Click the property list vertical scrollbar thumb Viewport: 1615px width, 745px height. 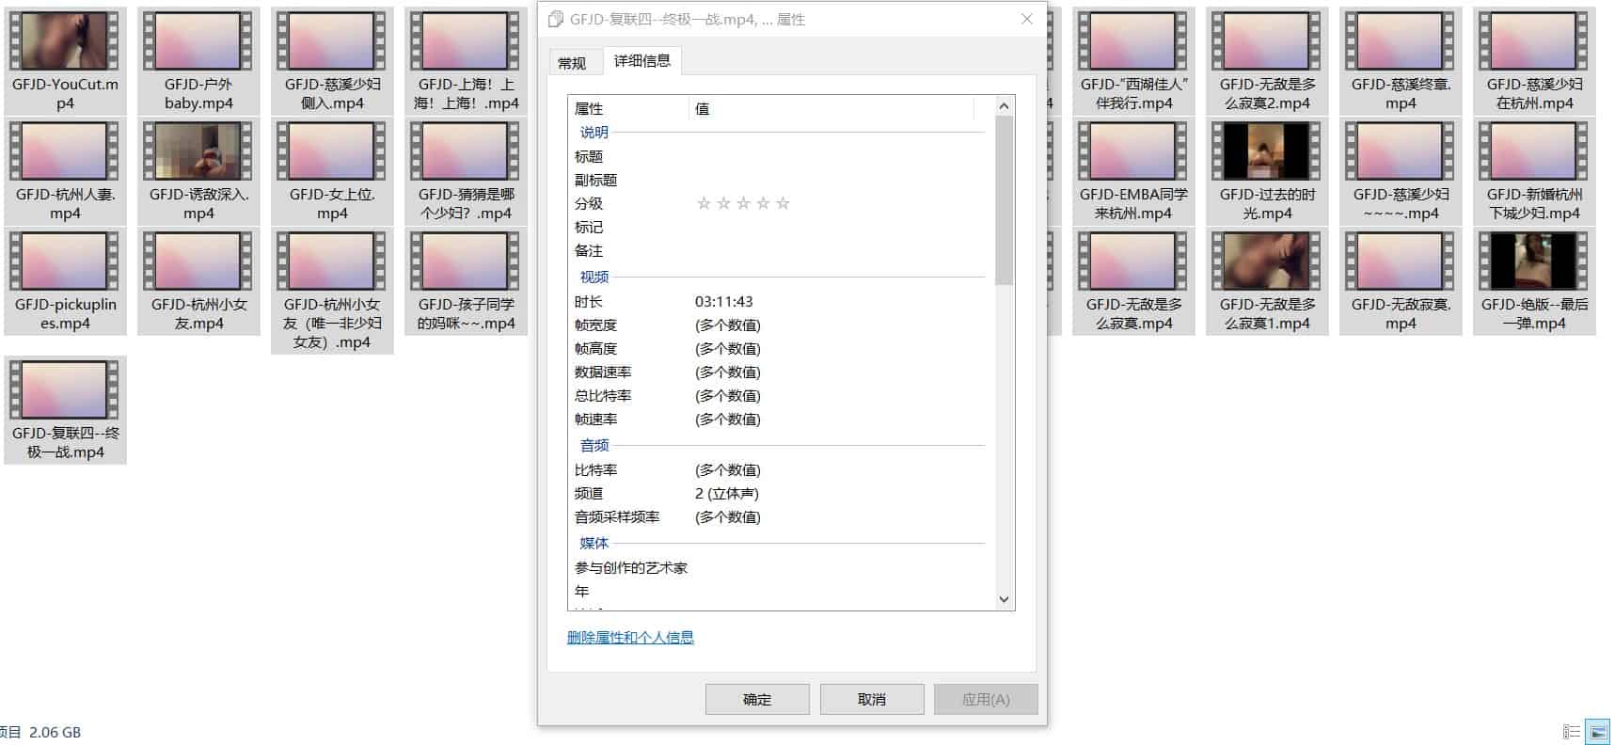[x=1004, y=199]
